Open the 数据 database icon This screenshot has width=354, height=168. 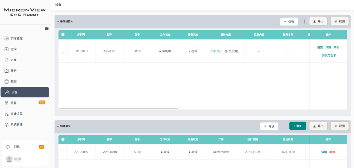[6, 81]
